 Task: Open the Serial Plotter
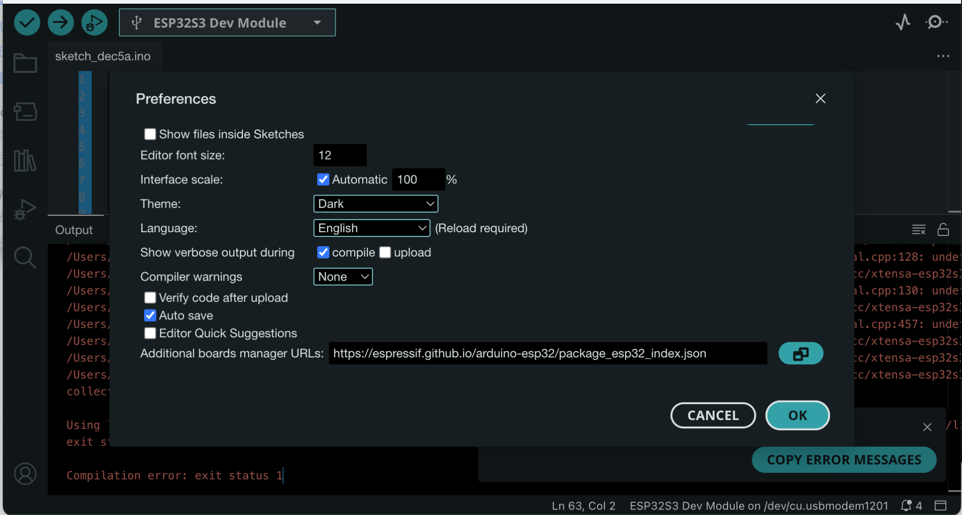[902, 22]
